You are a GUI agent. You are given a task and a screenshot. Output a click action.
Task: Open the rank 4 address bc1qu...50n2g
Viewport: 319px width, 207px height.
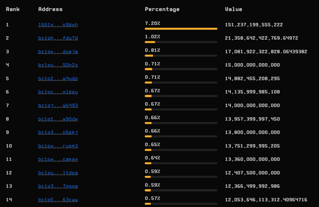point(58,65)
